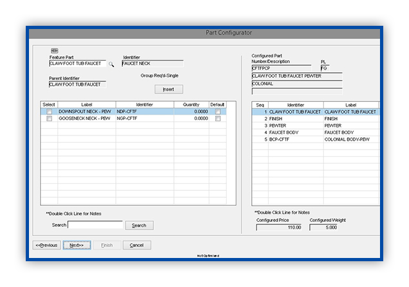Toggle Default checkbox for NGP-CFTF row

pos(218,119)
